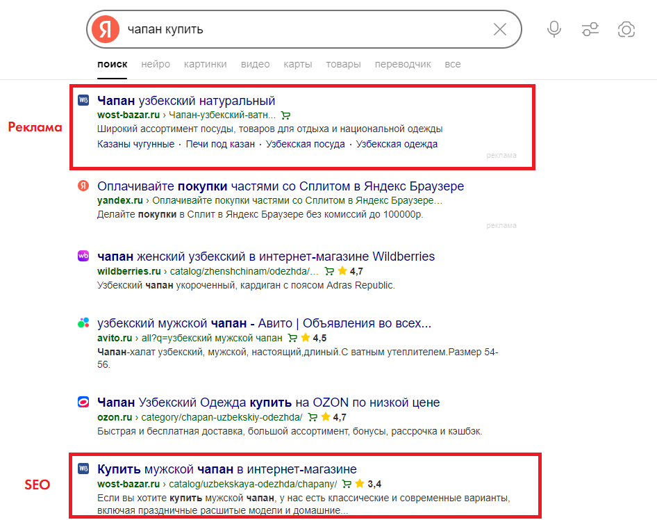The width and height of the screenshot is (657, 520).
Task: Click the WB favicon beside "Чапан узбекский натуральный"
Action: point(83,100)
